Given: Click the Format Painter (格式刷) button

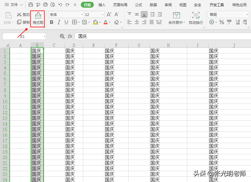Looking at the screenshot, I should pos(38,19).
